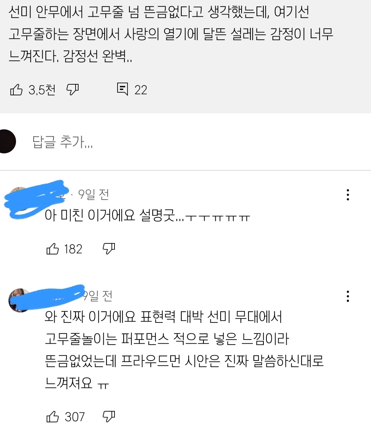The image size is (371, 438).
Task: Like the reply with 182 likes
Action: tap(53, 249)
